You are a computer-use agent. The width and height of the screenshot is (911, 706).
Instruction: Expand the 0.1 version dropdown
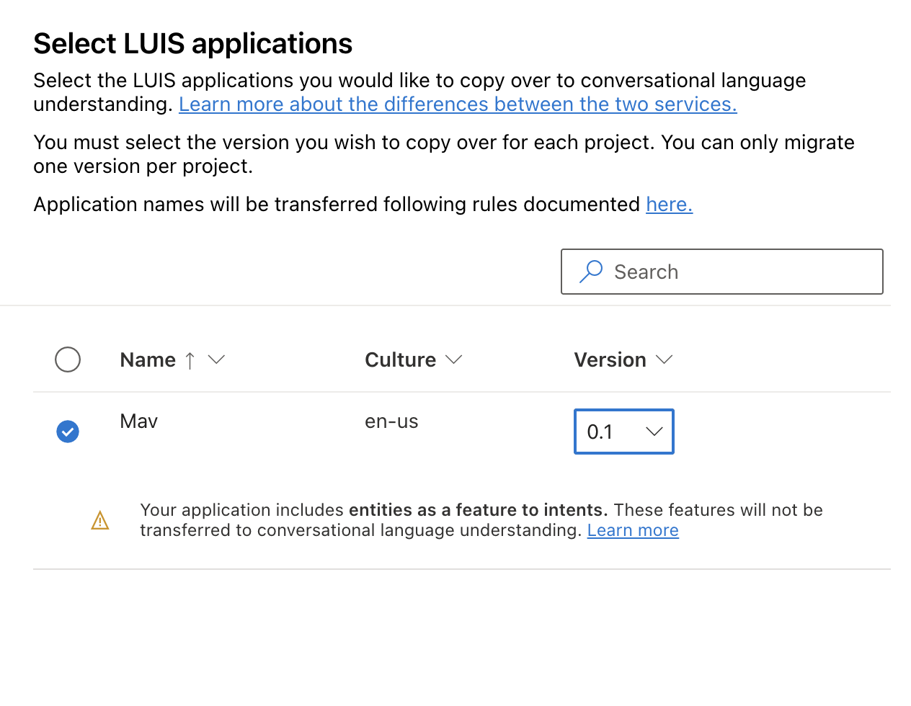[x=624, y=432]
